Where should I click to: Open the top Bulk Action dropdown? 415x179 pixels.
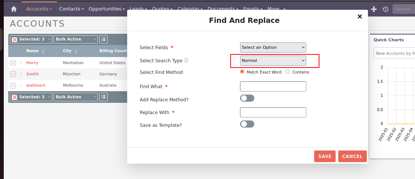click(76, 39)
